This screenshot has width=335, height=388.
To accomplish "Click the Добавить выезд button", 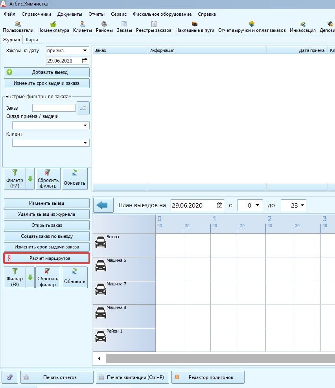I will click(47, 72).
